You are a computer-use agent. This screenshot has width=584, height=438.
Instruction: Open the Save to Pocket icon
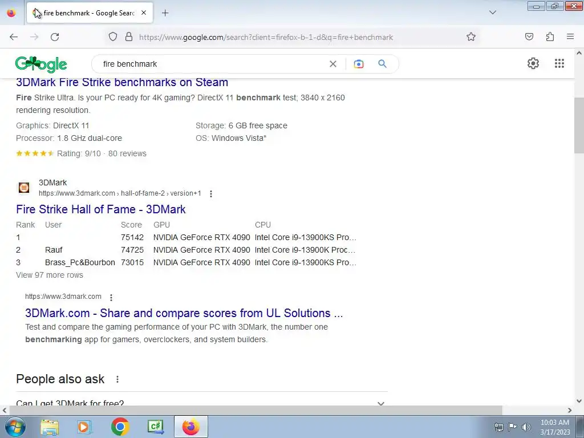(529, 37)
